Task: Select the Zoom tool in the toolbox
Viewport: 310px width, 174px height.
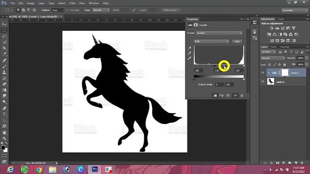Action: pyautogui.click(x=4, y=138)
